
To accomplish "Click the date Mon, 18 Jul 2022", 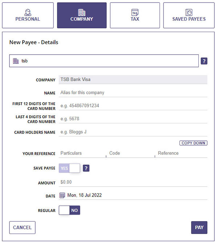I will point(84,195).
